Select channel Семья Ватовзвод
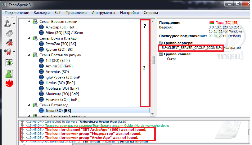The height and width of the screenshot is (145, 252). click(x=54, y=105)
